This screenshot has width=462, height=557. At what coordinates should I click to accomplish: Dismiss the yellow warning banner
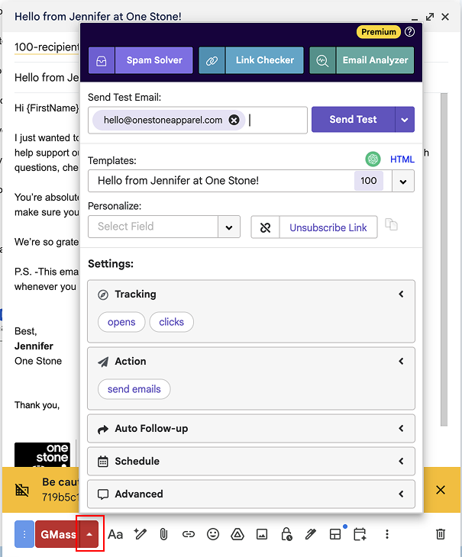[441, 490]
